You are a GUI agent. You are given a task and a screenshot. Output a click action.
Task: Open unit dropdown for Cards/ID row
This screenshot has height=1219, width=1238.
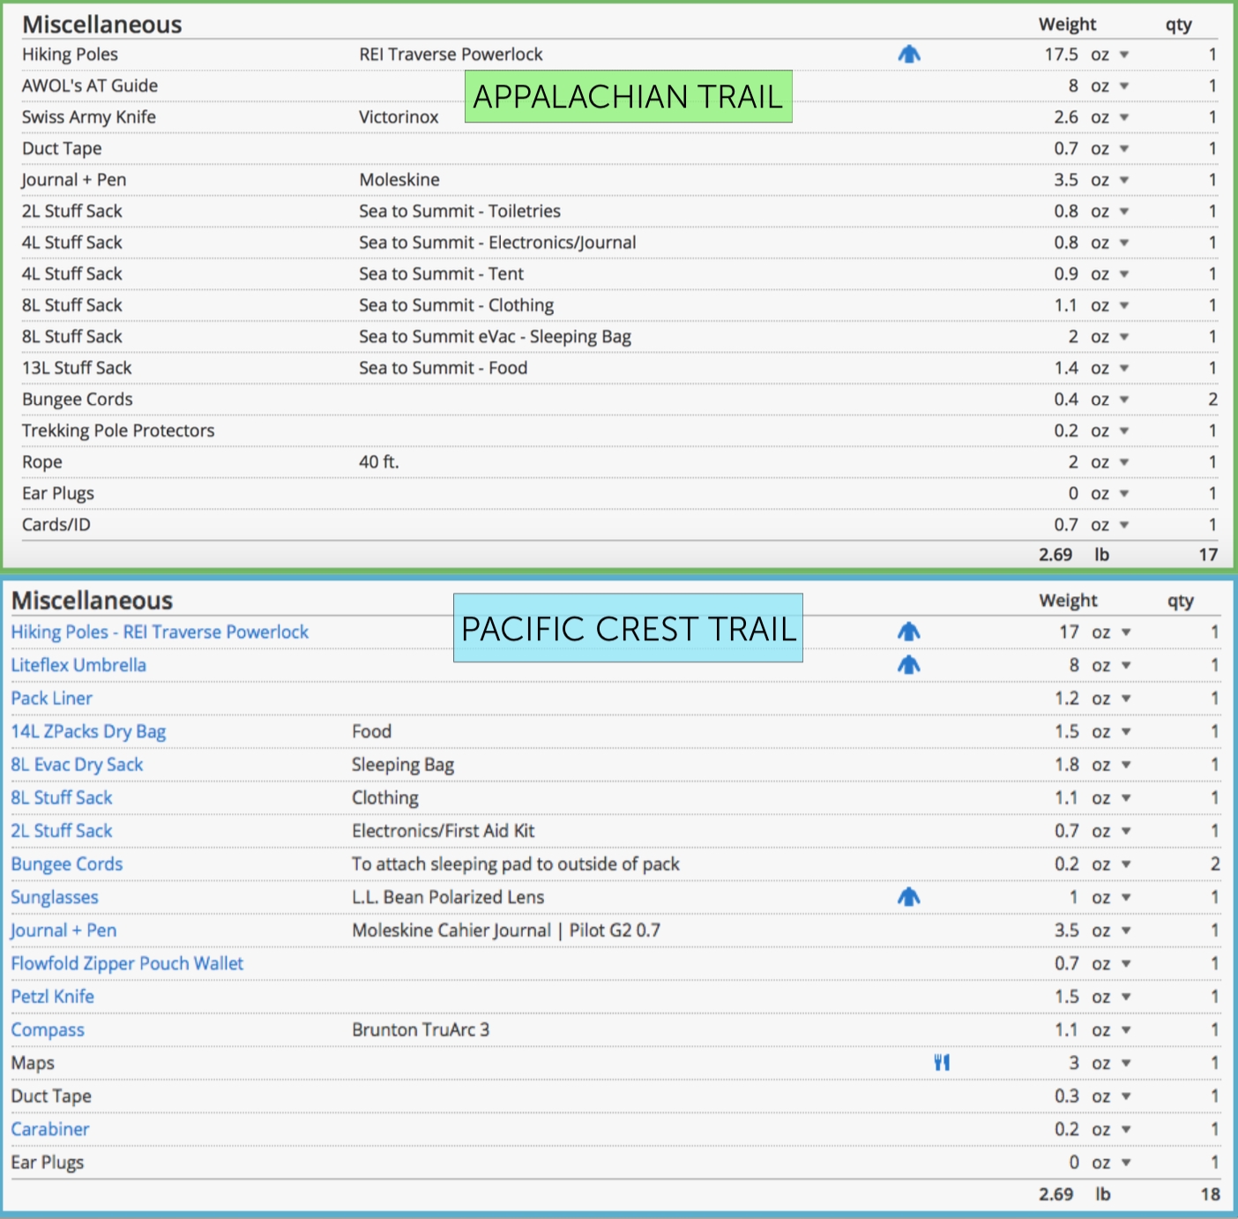(1124, 525)
